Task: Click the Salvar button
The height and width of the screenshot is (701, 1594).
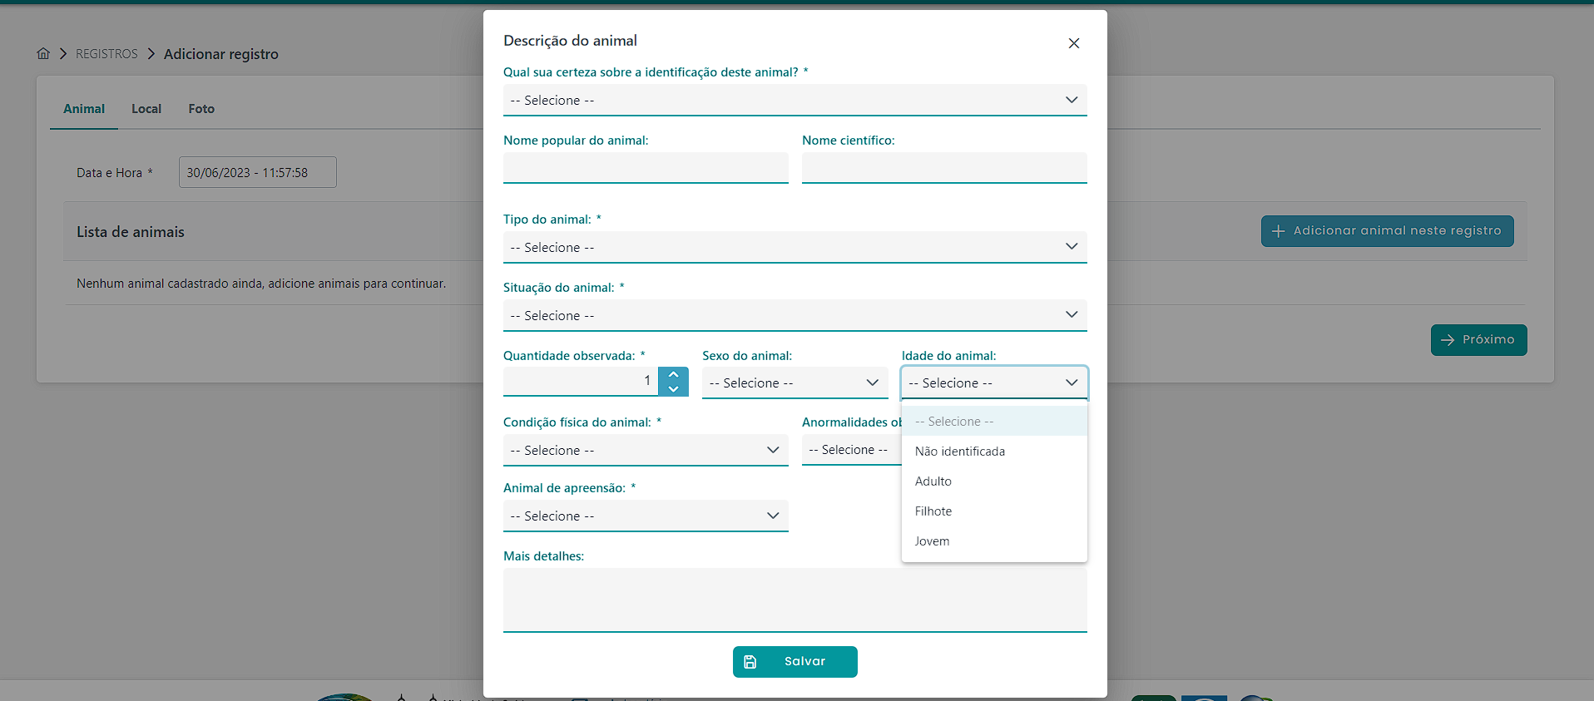Action: [x=795, y=662]
